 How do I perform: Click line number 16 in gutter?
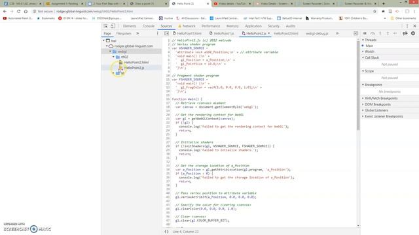tap(168, 99)
